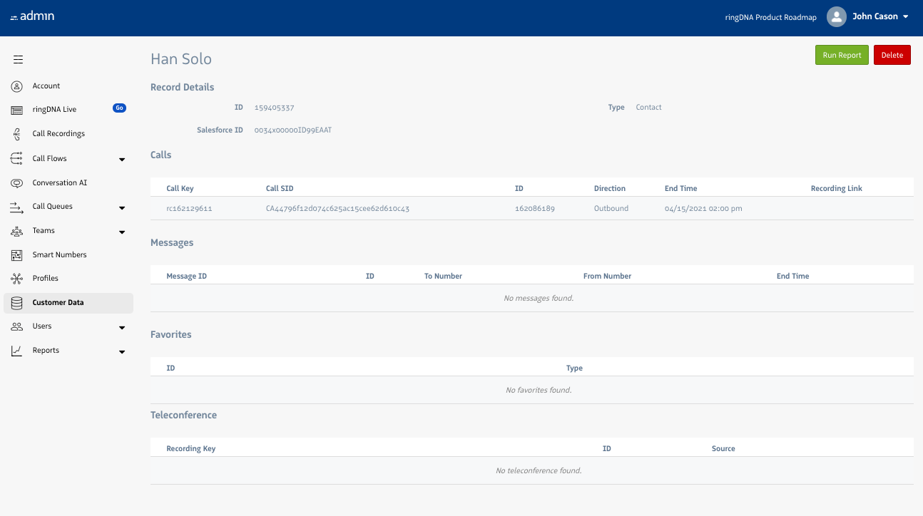Select the Profiles sidebar icon
923x516 pixels.
tap(16, 278)
